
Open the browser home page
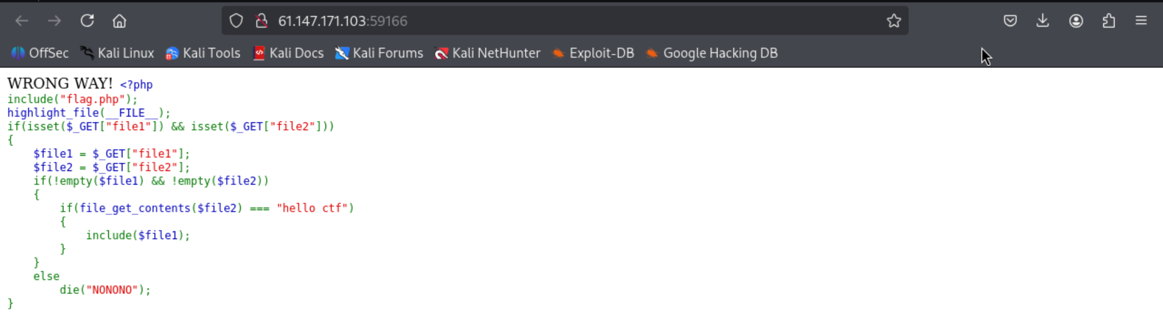coord(119,21)
